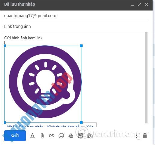The height and width of the screenshot is (145, 155).
Task: Choose 'Kích thước ban đầu' size link
Action: pyautogui.click(x=64, y=126)
